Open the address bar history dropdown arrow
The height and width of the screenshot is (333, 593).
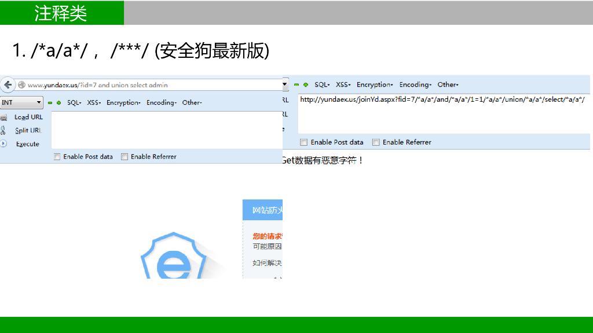pyautogui.click(x=285, y=84)
